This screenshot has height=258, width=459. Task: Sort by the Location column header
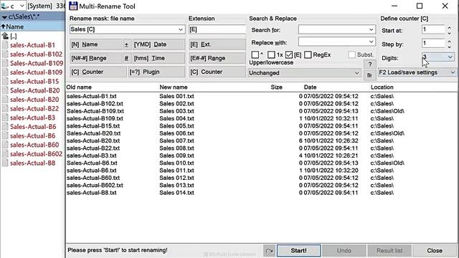tap(382, 87)
